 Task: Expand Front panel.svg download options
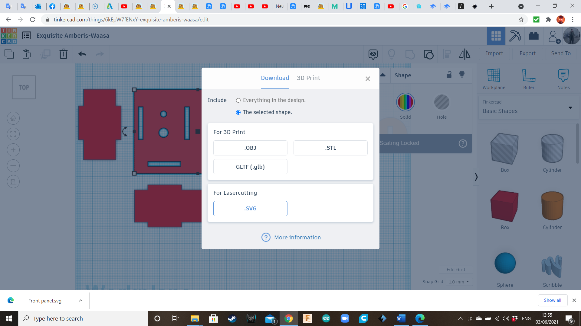click(x=80, y=301)
